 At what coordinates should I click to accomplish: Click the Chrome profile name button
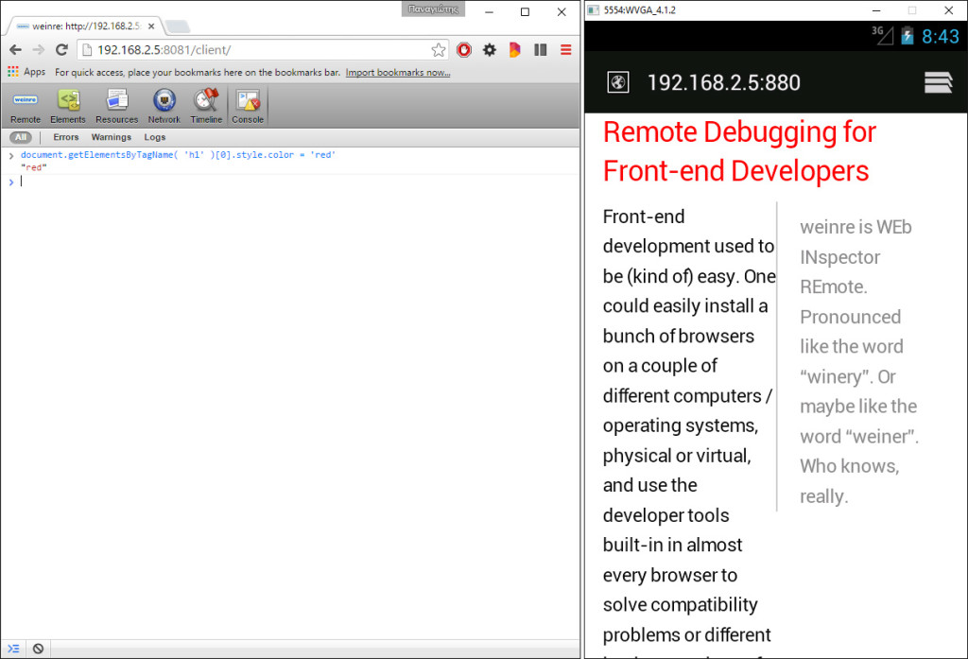433,9
